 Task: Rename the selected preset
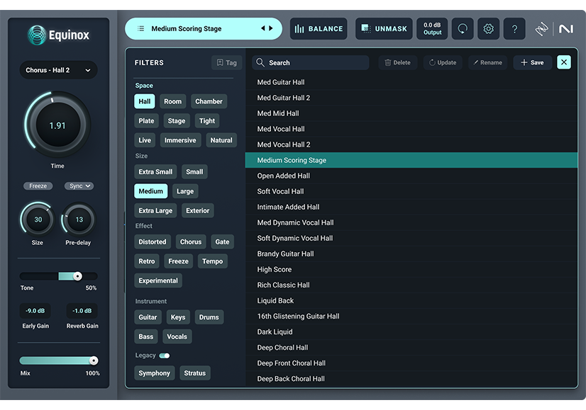[x=487, y=63]
